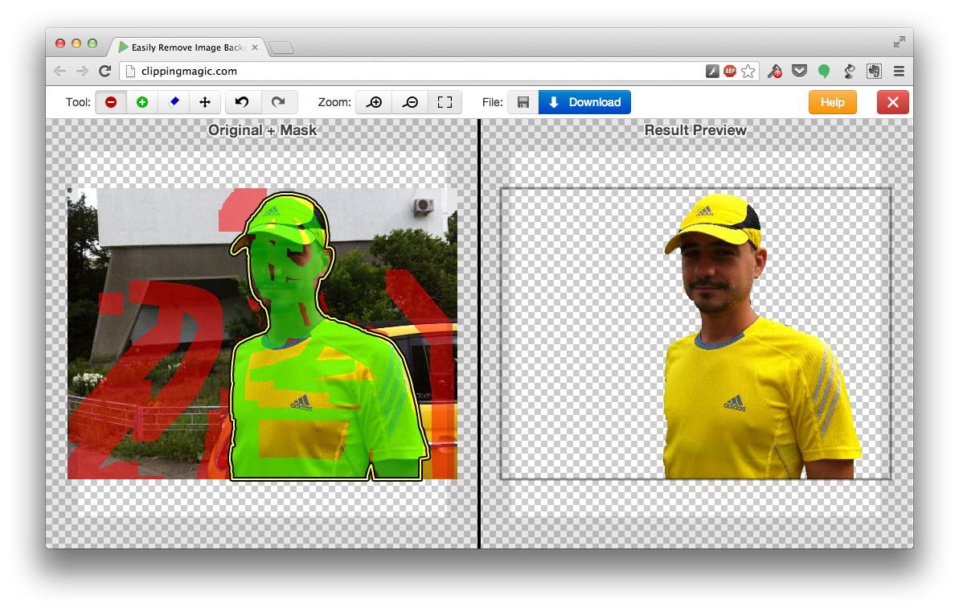Bookmark the page with the star icon

pyautogui.click(x=748, y=72)
